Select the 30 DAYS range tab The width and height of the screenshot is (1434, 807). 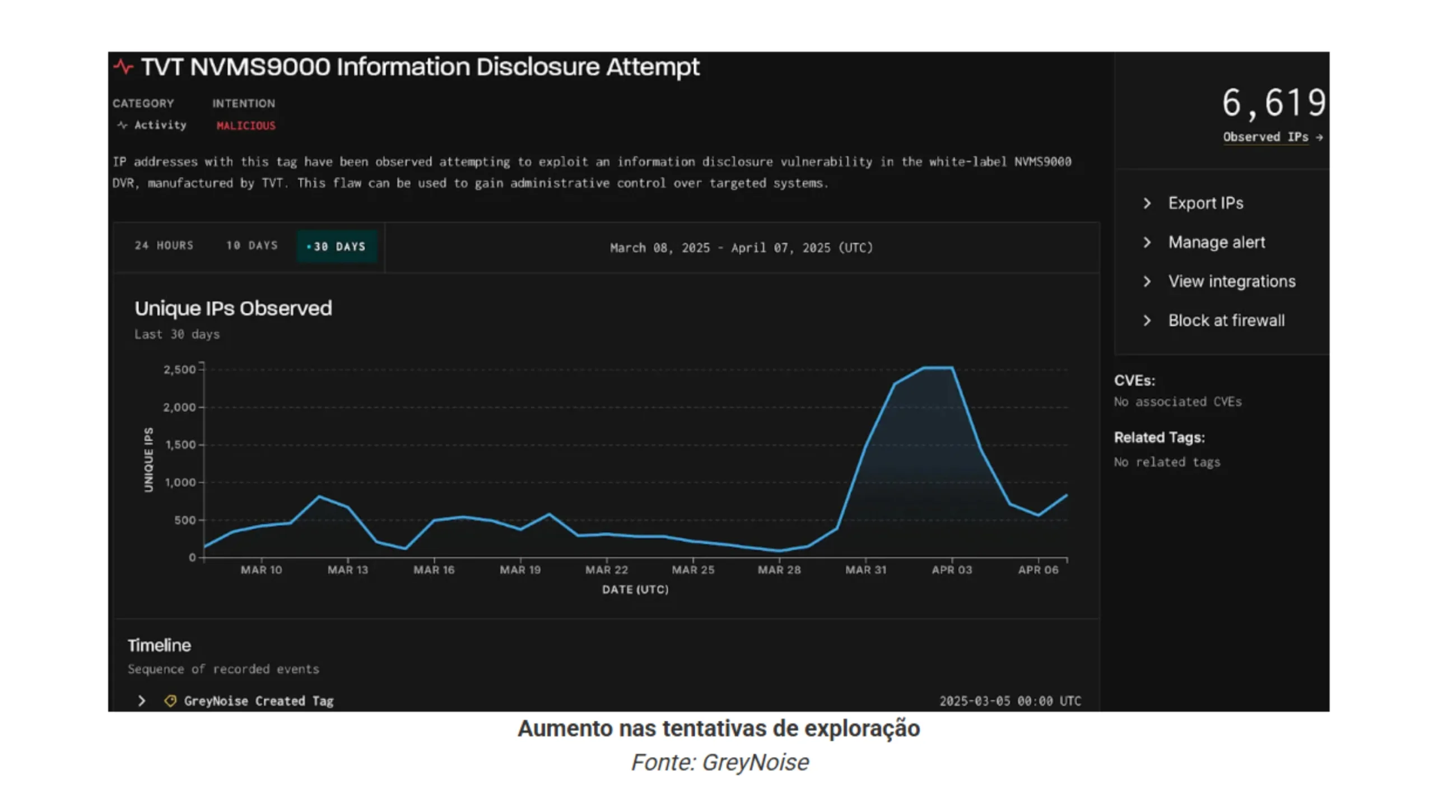point(337,247)
